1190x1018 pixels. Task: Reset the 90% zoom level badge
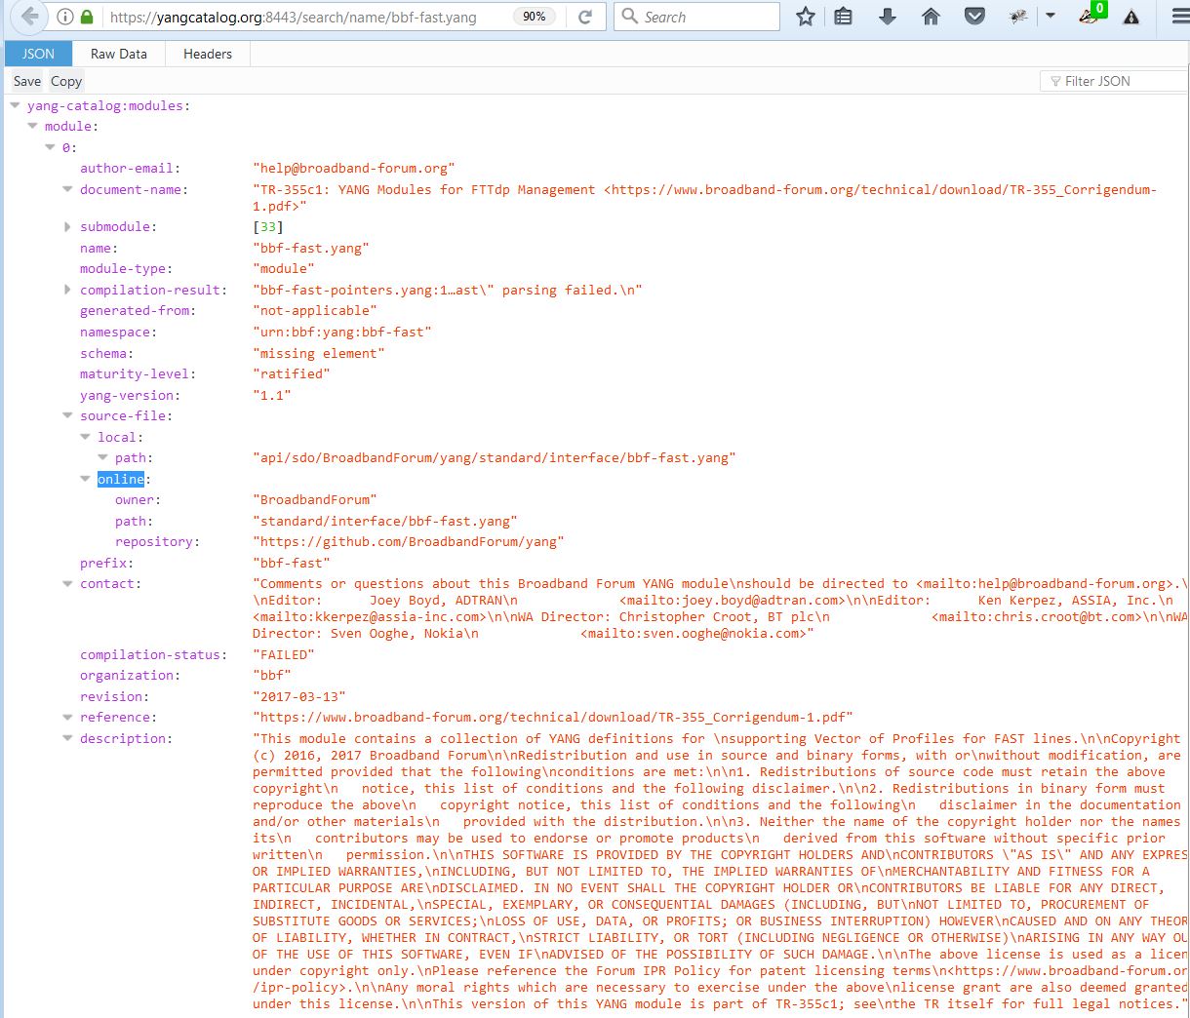coord(534,17)
